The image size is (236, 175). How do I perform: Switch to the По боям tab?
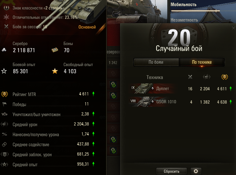click(156, 62)
